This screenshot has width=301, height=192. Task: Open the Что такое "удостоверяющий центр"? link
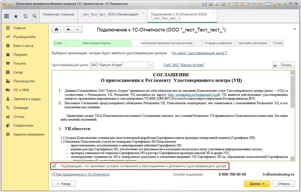(x=199, y=53)
